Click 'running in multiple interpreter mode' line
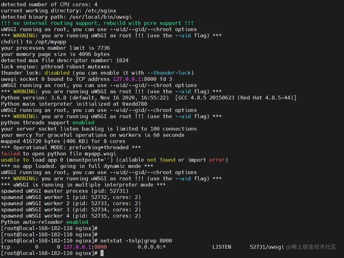Image resolution: width=344 pixels, height=258 pixels. point(83,185)
